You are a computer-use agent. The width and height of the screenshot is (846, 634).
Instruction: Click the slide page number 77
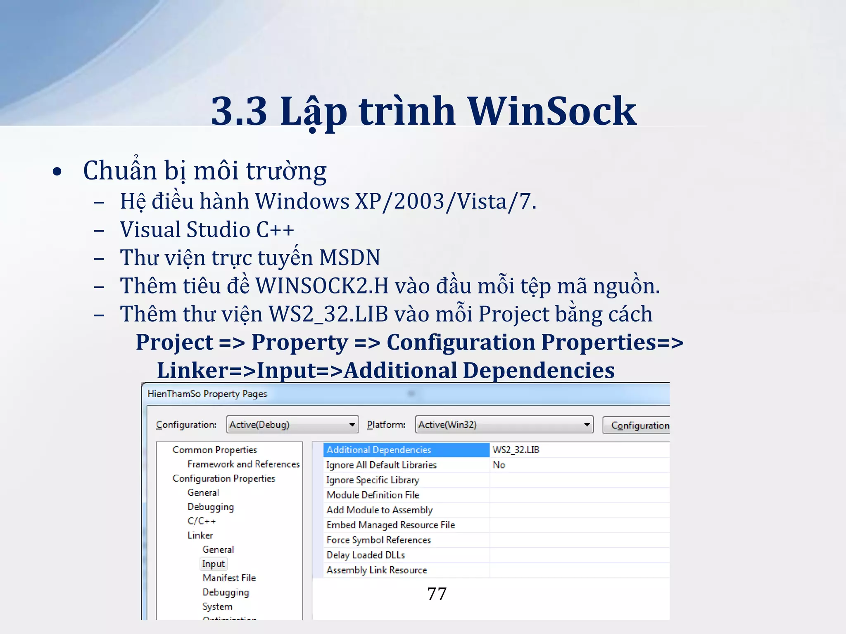pyautogui.click(x=437, y=594)
